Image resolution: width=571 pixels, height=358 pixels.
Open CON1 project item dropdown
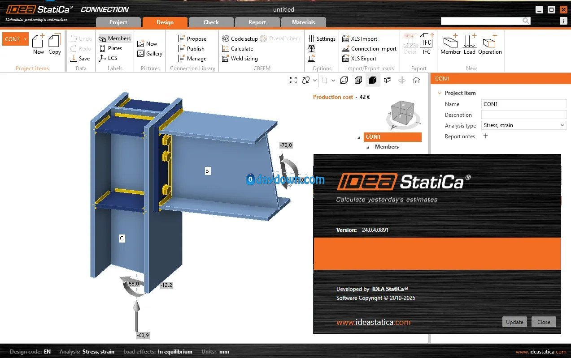26,39
